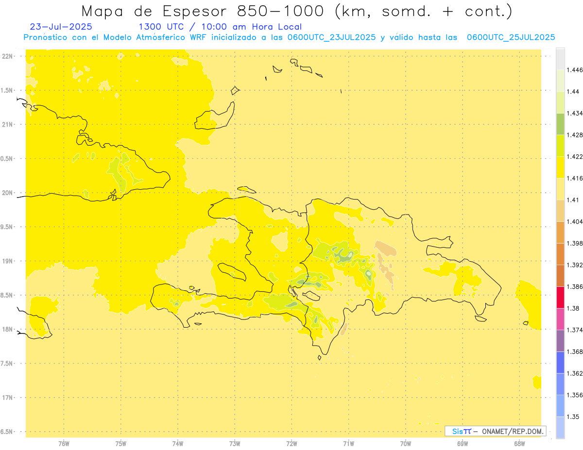583x450 pixels.
Task: Click the '69W' longitude axis label
Action: (463, 443)
